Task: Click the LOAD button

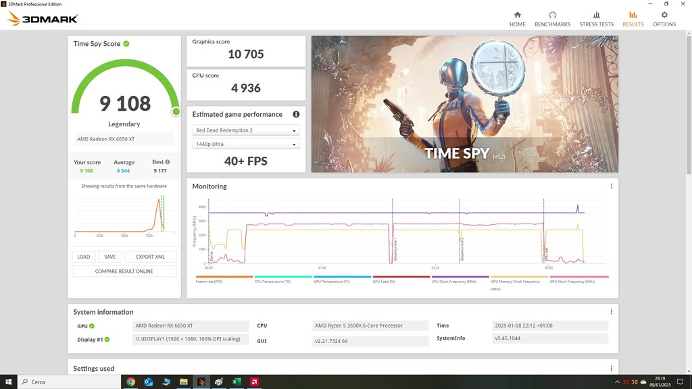Action: 83,257
